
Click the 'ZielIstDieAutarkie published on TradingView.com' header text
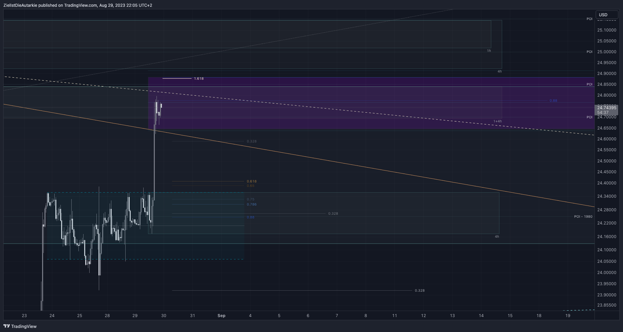(x=50, y=5)
